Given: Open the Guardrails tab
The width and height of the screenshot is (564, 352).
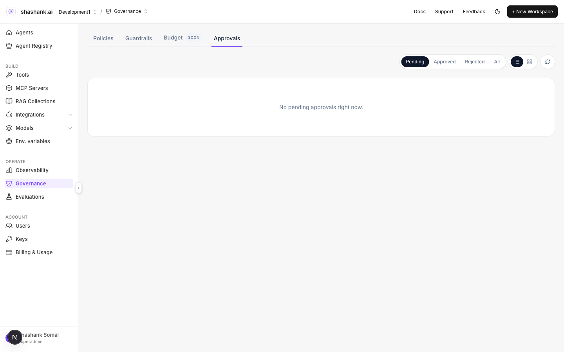Looking at the screenshot, I should point(139,38).
